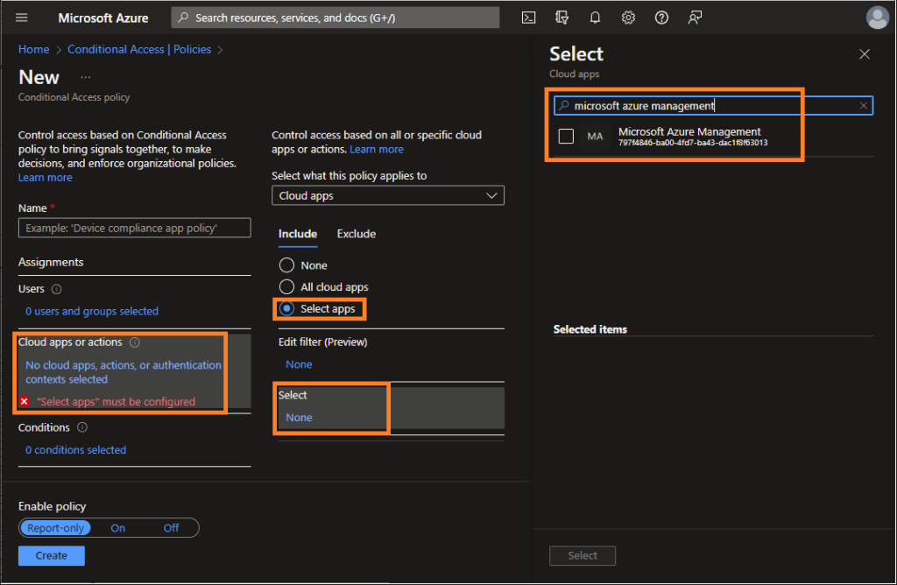Click the Select button in panel
Screen dimensions: 897x585
pos(583,556)
